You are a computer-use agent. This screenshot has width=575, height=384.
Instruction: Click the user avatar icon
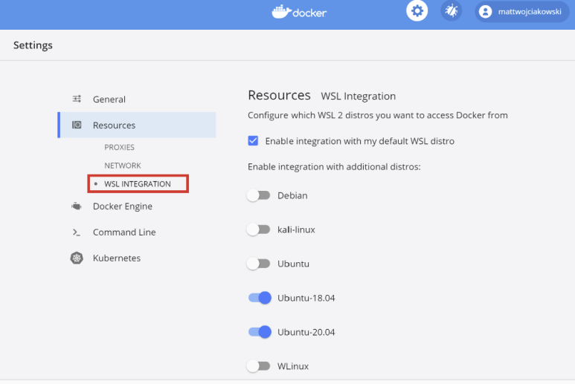485,12
